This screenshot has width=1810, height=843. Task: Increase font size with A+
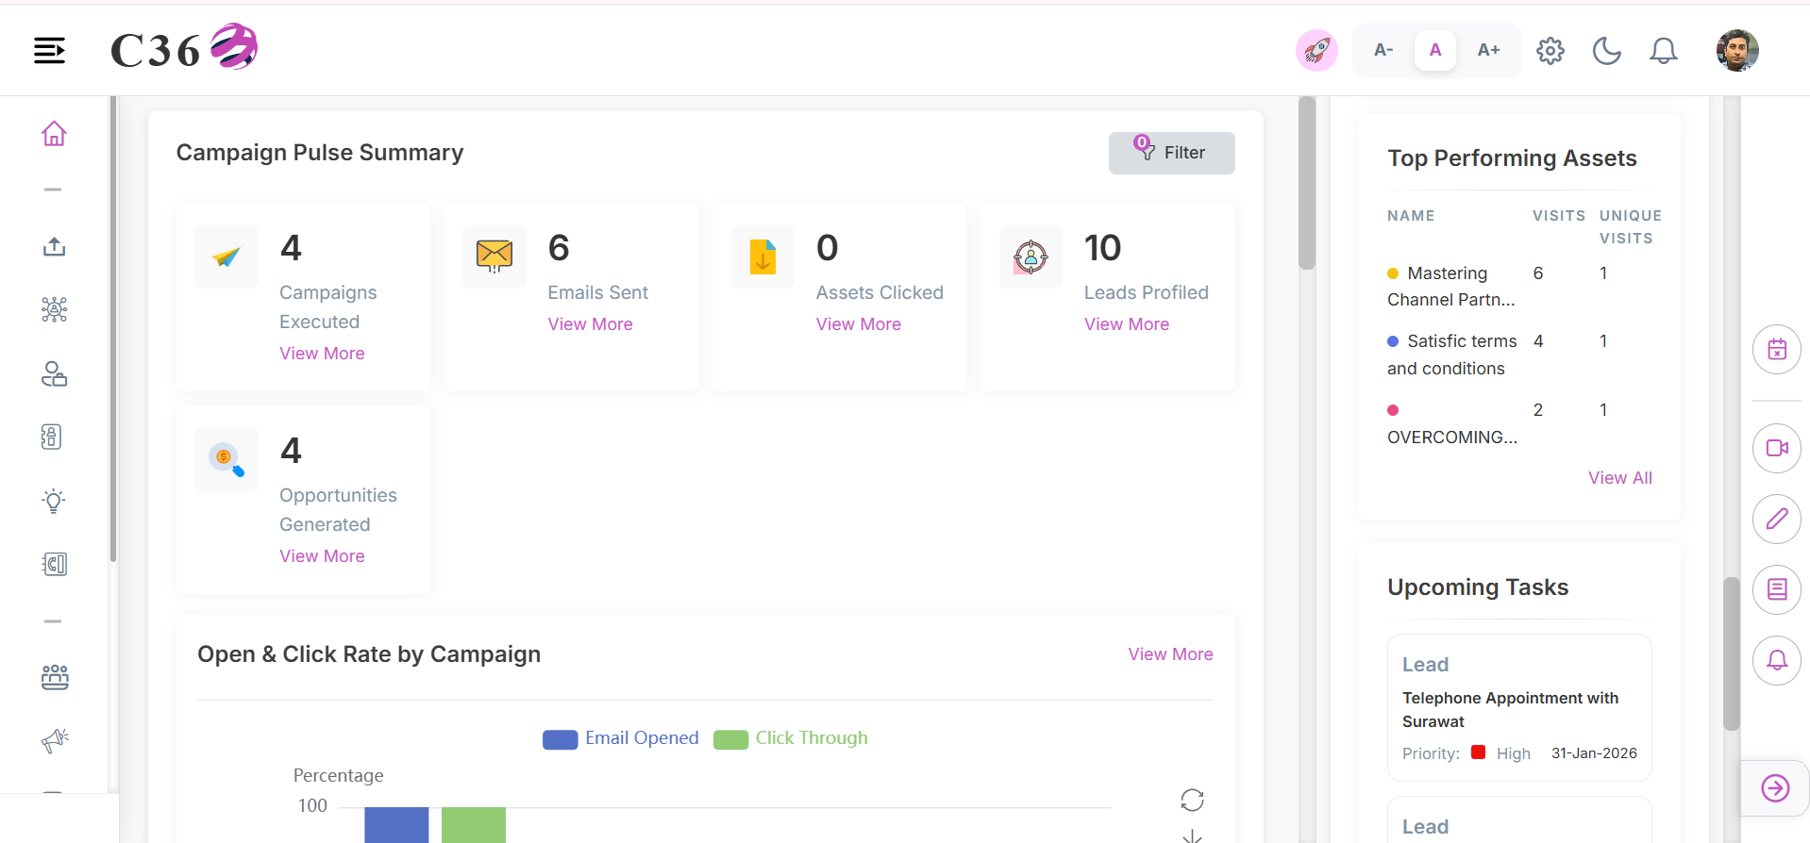[x=1488, y=50]
